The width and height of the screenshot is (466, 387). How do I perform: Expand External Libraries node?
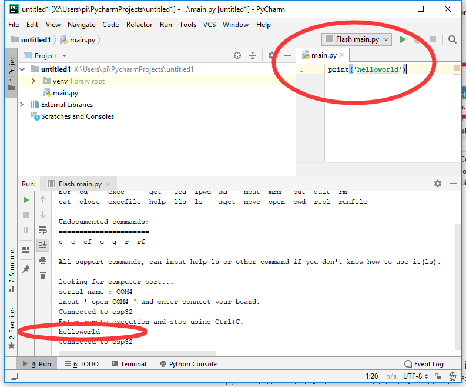[x=22, y=105]
